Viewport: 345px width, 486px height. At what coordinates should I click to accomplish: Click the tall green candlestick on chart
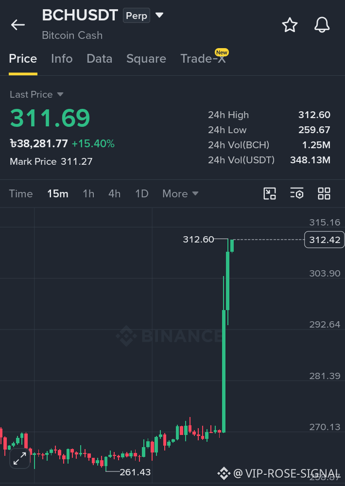[224, 371]
